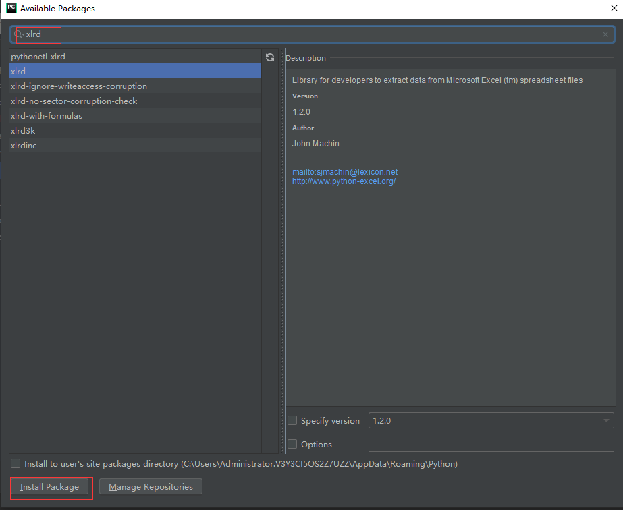The width and height of the screenshot is (623, 510).
Task: Select the xlrd package entry
Action: 18,72
